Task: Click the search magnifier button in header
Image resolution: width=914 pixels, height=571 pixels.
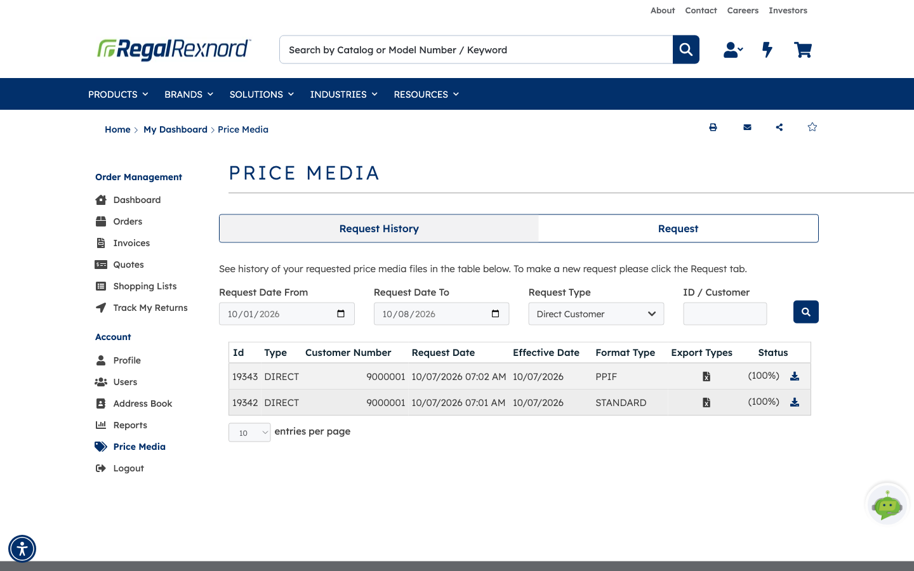Action: click(685, 49)
